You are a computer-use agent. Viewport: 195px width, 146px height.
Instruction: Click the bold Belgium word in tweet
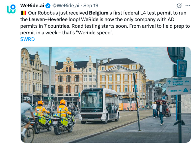(98, 13)
